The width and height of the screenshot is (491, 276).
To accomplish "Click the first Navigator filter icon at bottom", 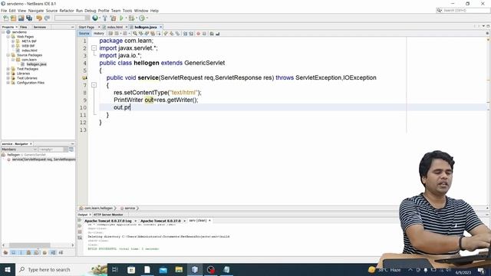I will pos(5,252).
